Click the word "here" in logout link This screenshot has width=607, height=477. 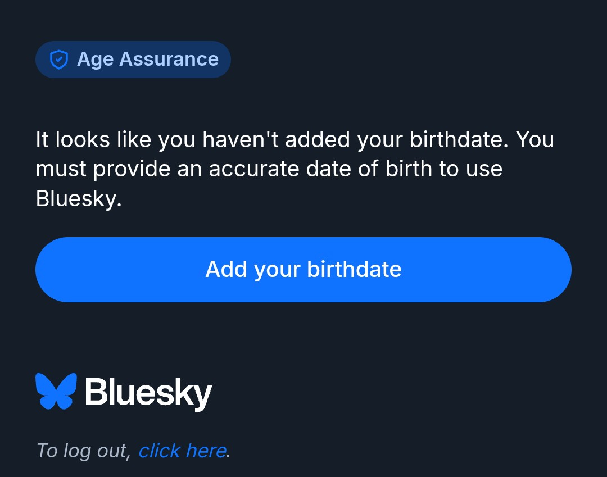(x=206, y=451)
